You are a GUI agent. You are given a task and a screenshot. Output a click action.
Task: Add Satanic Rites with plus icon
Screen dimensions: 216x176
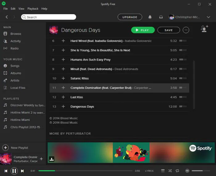pos(63,78)
